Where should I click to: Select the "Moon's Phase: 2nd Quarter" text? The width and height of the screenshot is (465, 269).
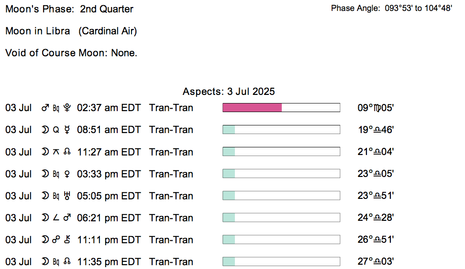pyautogui.click(x=69, y=9)
